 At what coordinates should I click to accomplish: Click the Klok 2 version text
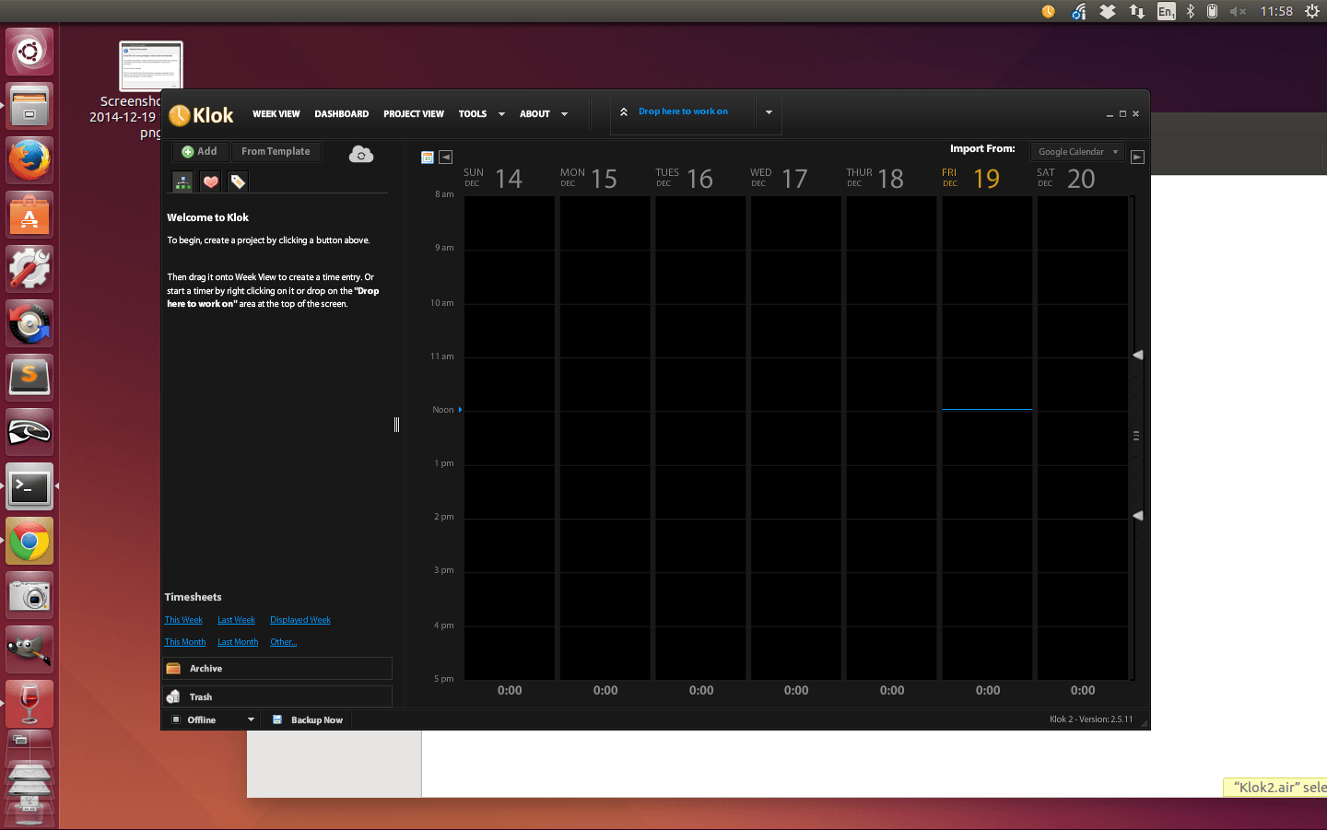coord(1091,719)
